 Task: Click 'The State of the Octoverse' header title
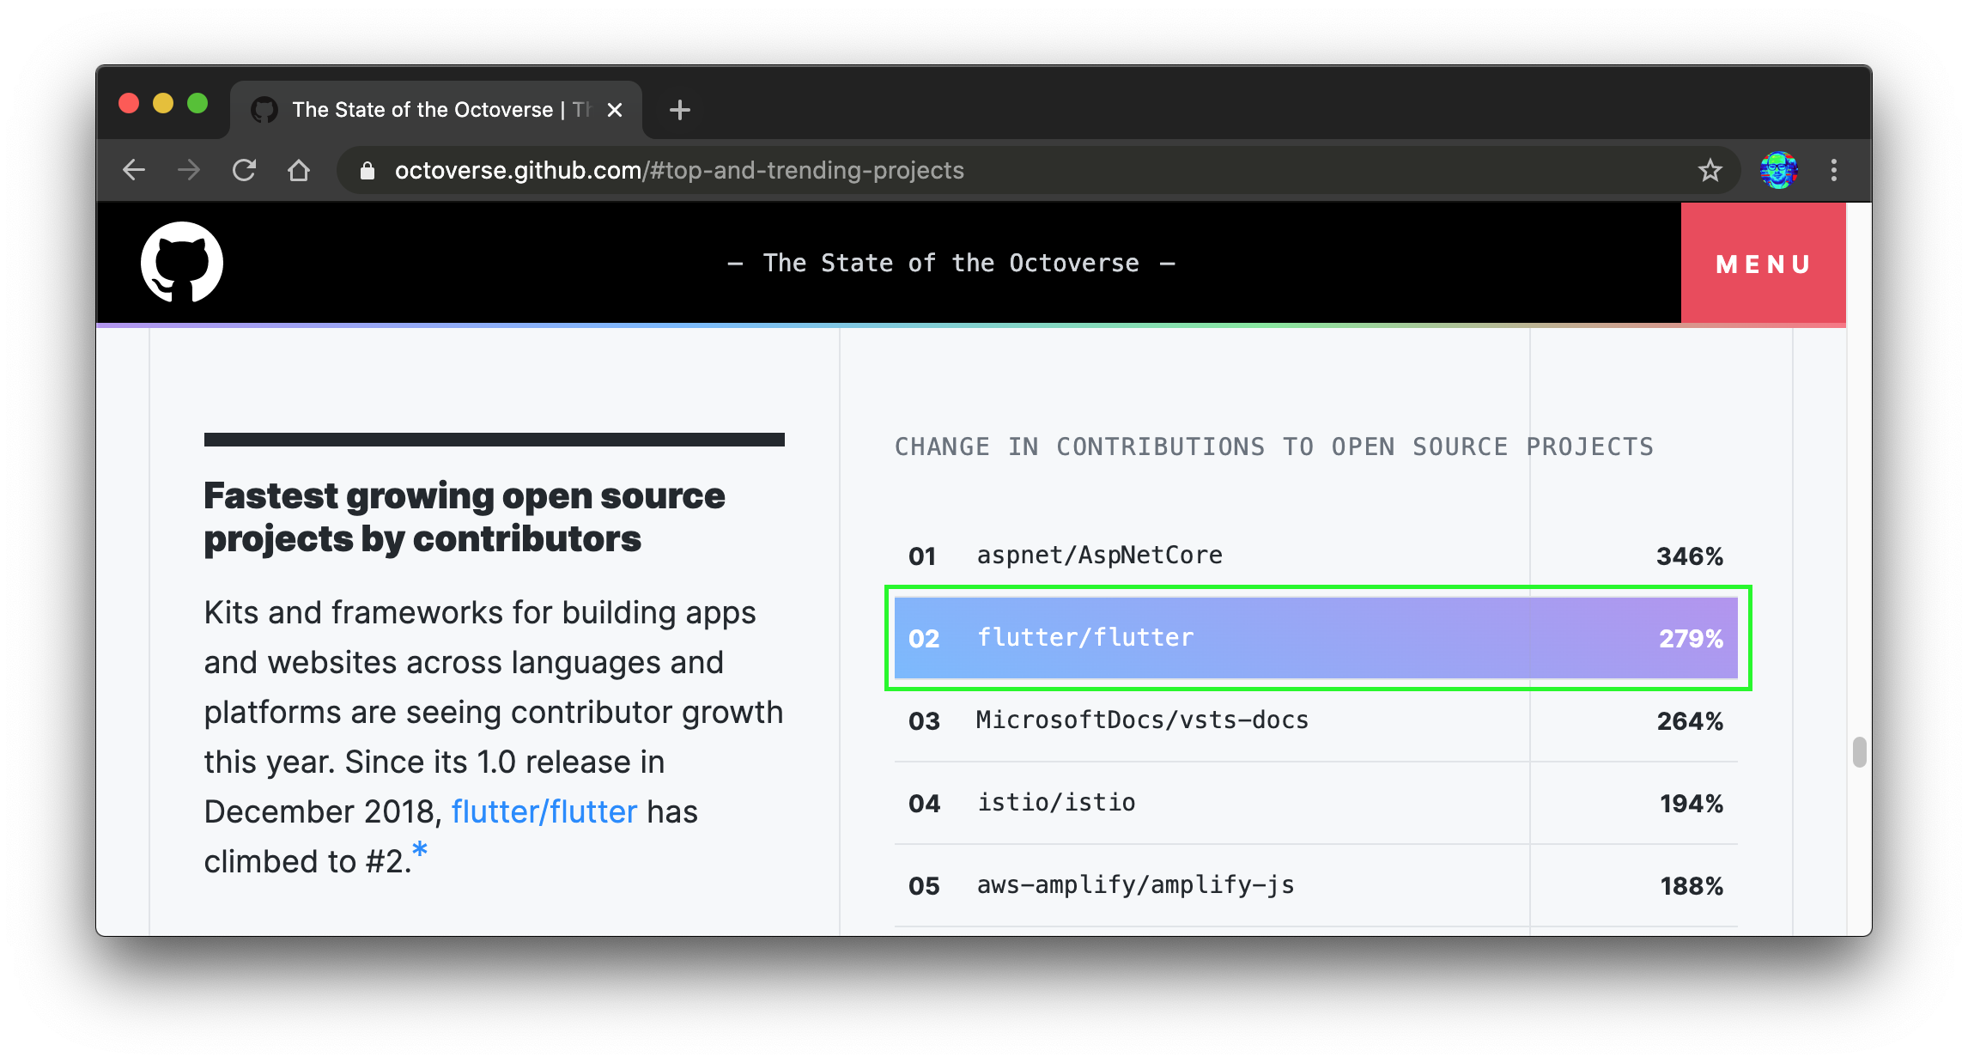tap(951, 263)
